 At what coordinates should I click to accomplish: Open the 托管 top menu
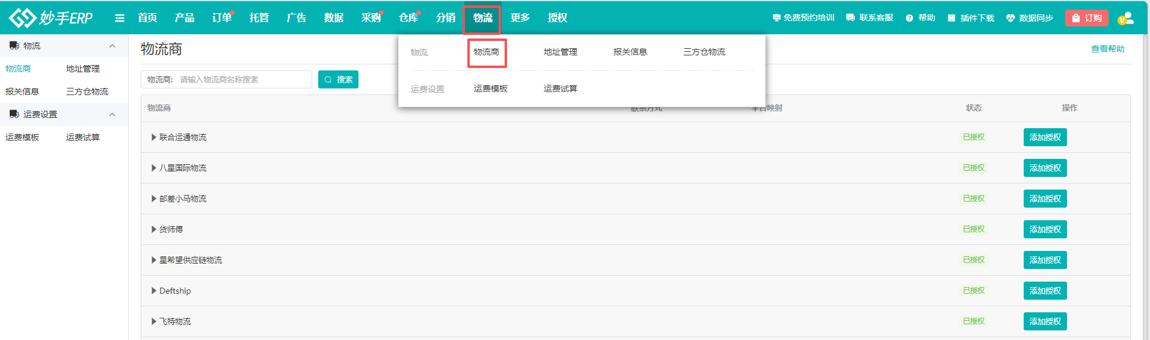click(x=259, y=18)
